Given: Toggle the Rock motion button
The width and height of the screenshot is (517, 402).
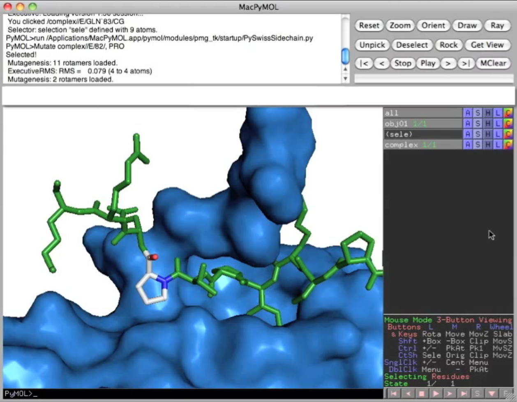Looking at the screenshot, I should click(x=448, y=45).
